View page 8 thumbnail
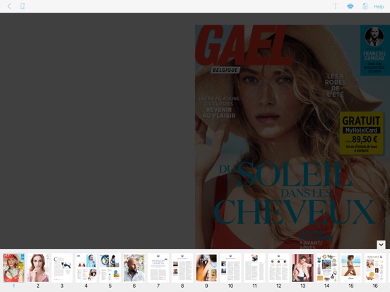Image resolution: width=390 pixels, height=292 pixels. click(x=182, y=268)
